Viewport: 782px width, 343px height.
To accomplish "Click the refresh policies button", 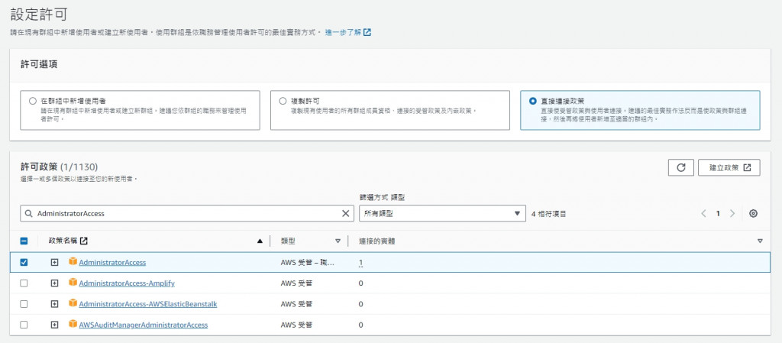I will pos(680,167).
